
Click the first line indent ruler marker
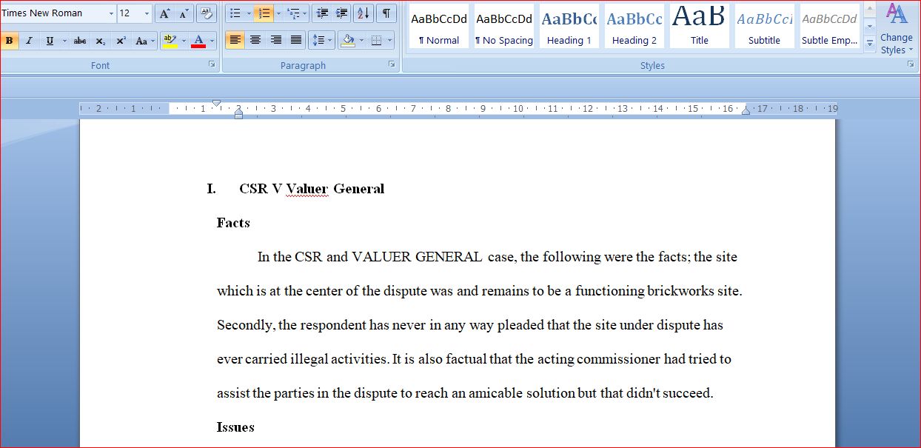click(216, 103)
